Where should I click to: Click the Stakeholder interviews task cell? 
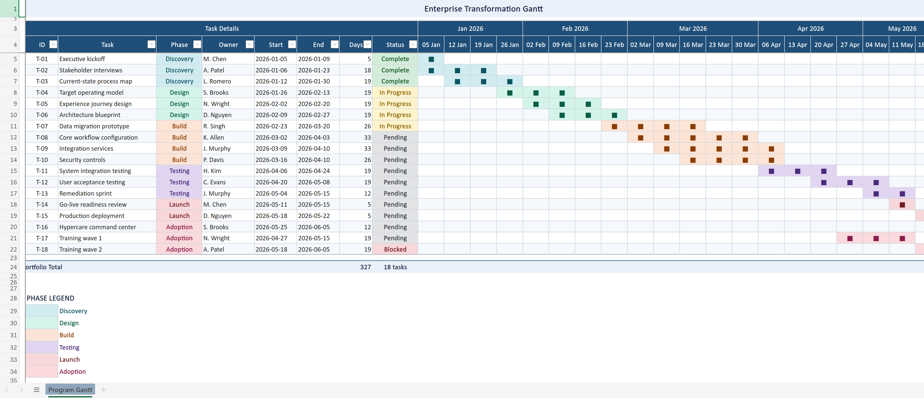point(107,70)
